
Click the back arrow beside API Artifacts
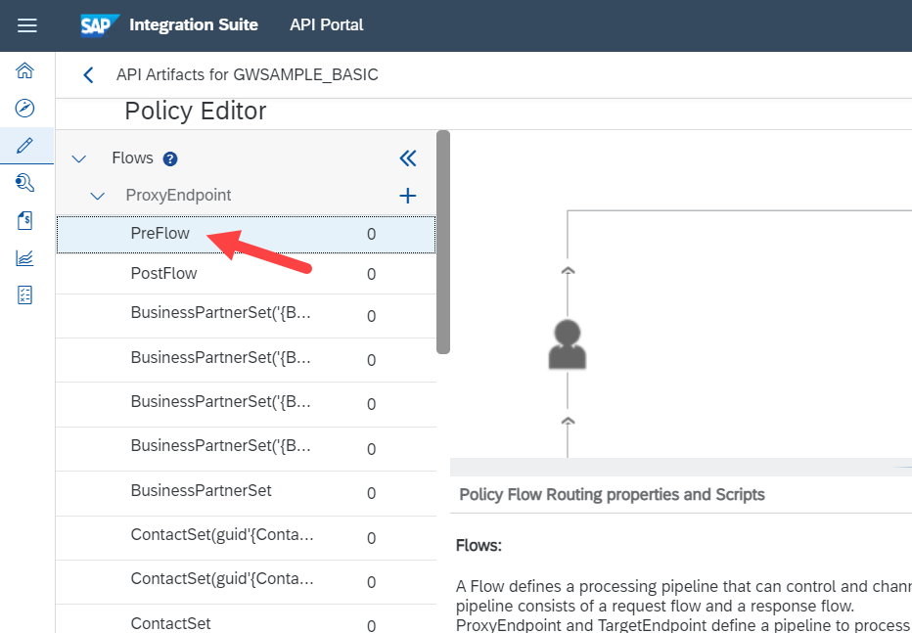tap(88, 75)
